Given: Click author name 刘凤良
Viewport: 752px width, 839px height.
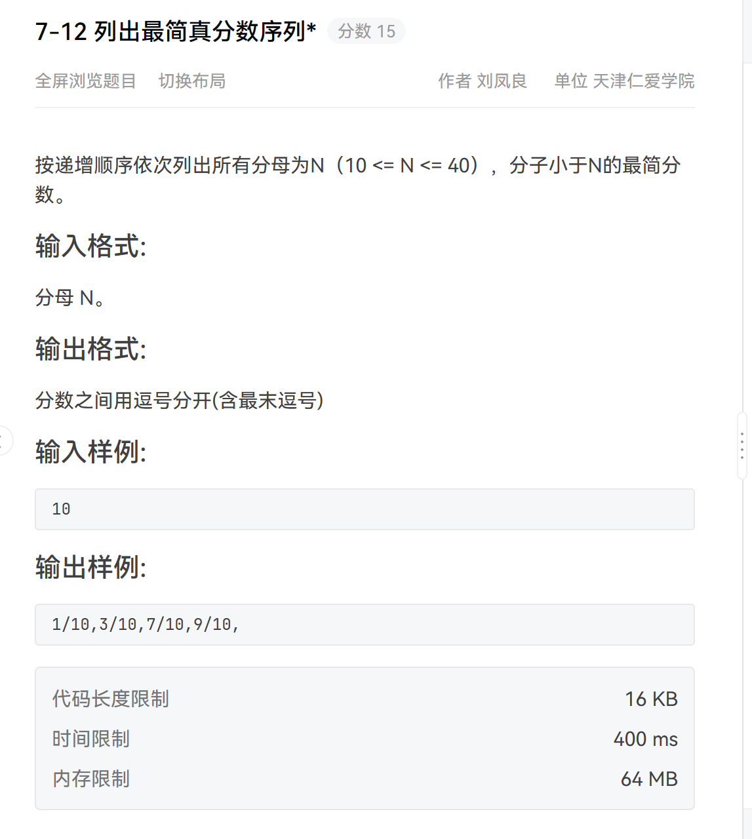Looking at the screenshot, I should tap(502, 81).
